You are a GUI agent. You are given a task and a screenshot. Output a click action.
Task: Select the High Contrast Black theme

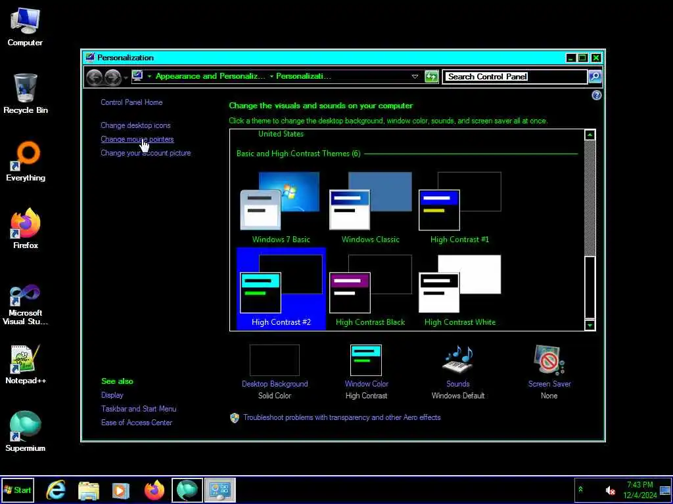pyautogui.click(x=371, y=289)
